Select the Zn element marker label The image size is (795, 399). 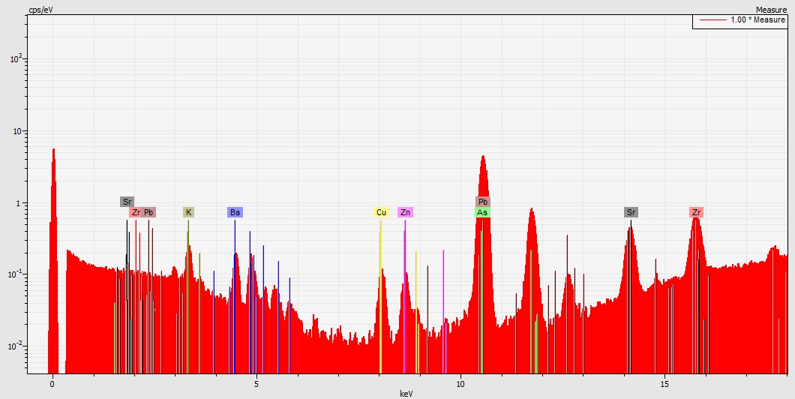point(405,212)
